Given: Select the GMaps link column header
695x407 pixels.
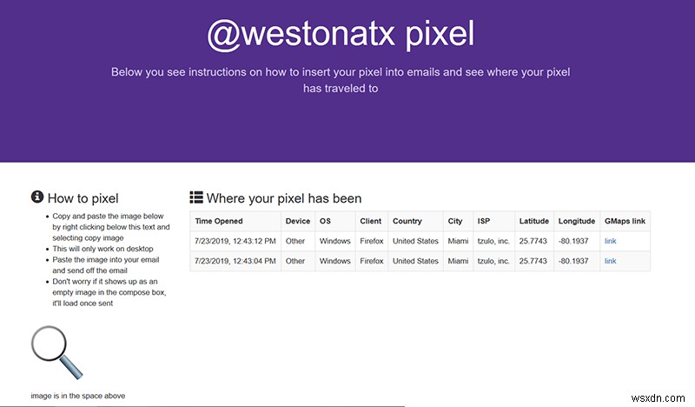Looking at the screenshot, I should (625, 221).
